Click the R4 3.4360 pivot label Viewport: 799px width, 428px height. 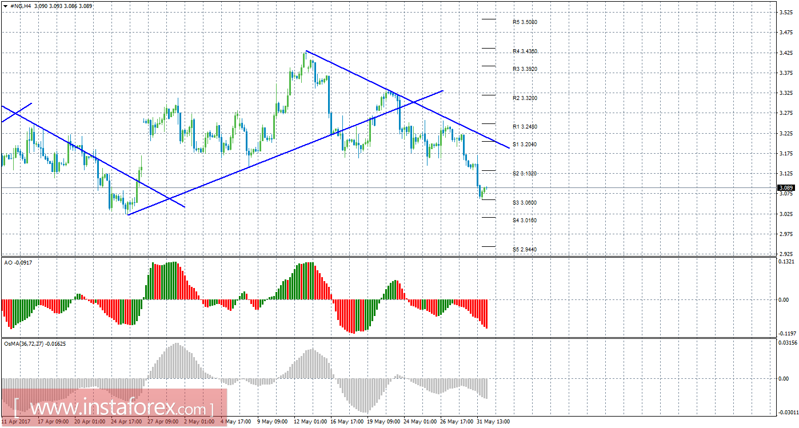click(525, 51)
